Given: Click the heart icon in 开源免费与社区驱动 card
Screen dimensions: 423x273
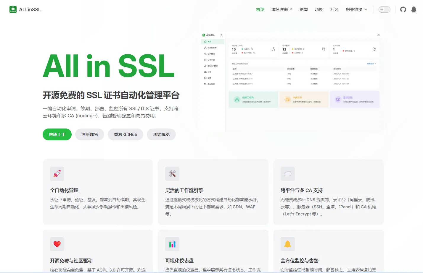Looking at the screenshot, I should point(57,244).
